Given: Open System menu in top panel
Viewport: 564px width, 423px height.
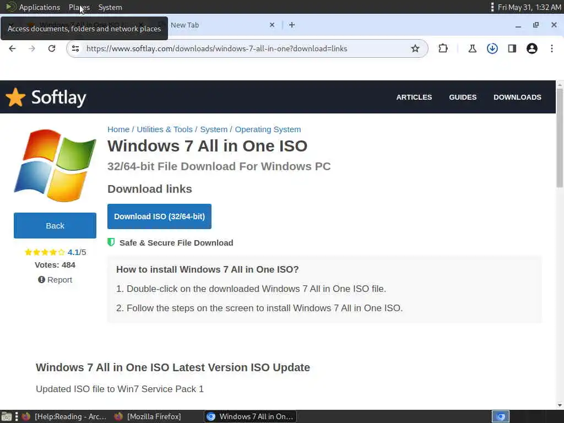Looking at the screenshot, I should coord(110,7).
